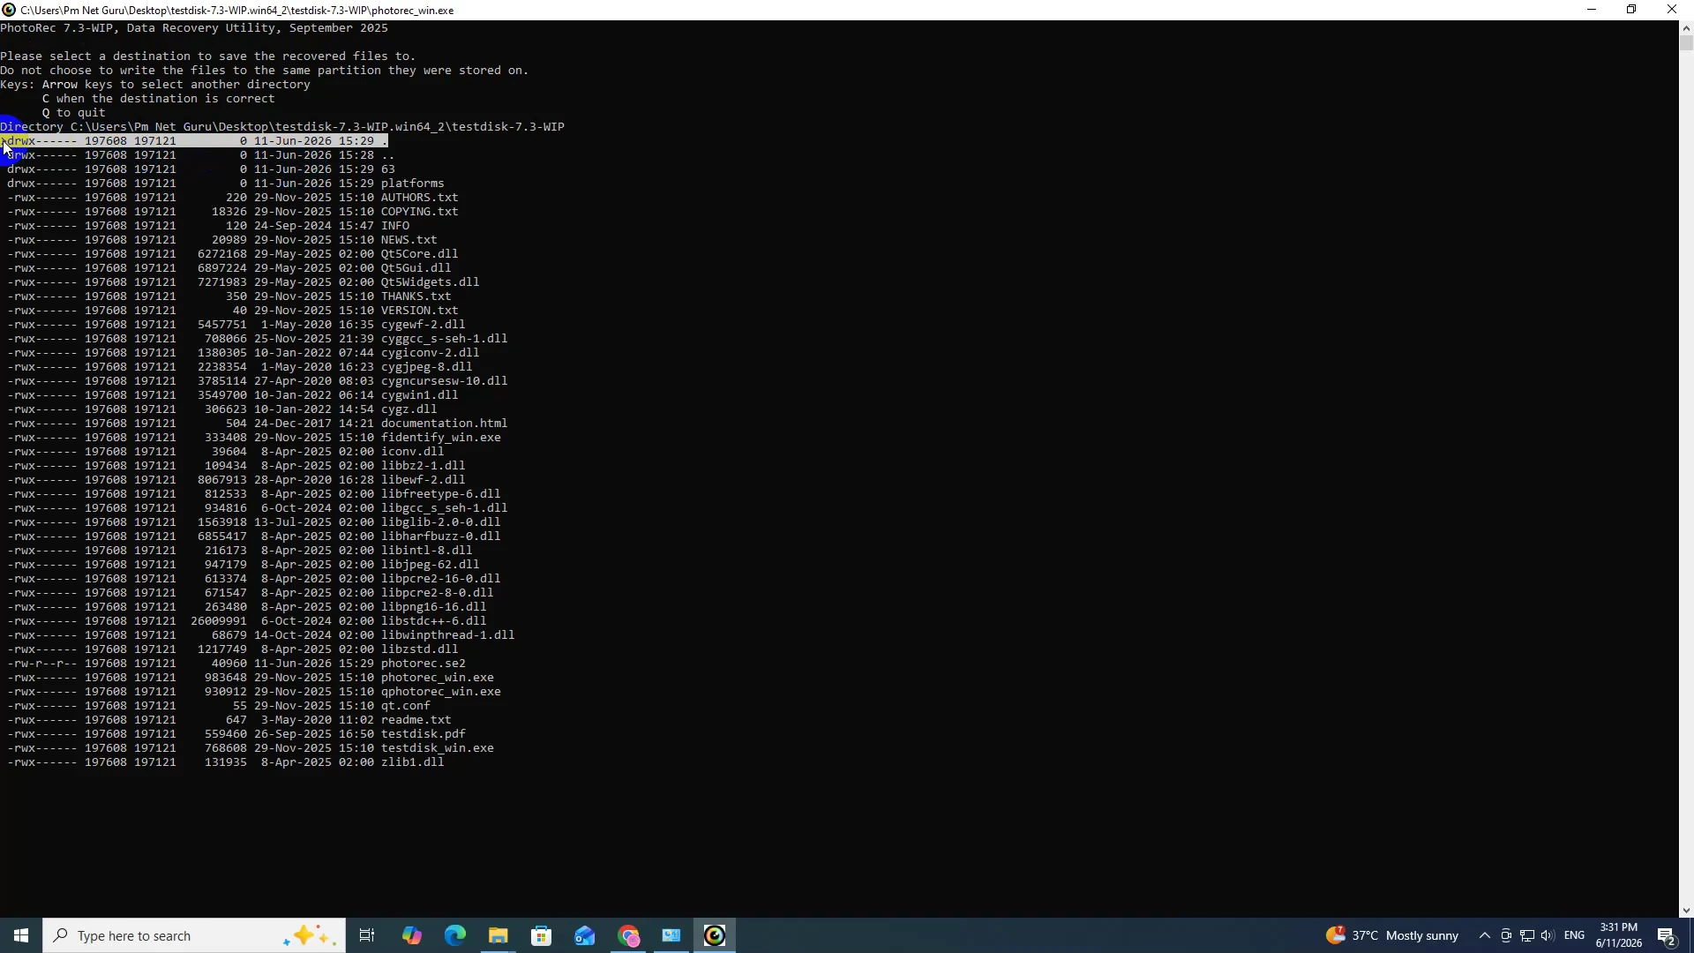Close the PhotoRec console window
The width and height of the screenshot is (1694, 953).
pyautogui.click(x=1672, y=10)
